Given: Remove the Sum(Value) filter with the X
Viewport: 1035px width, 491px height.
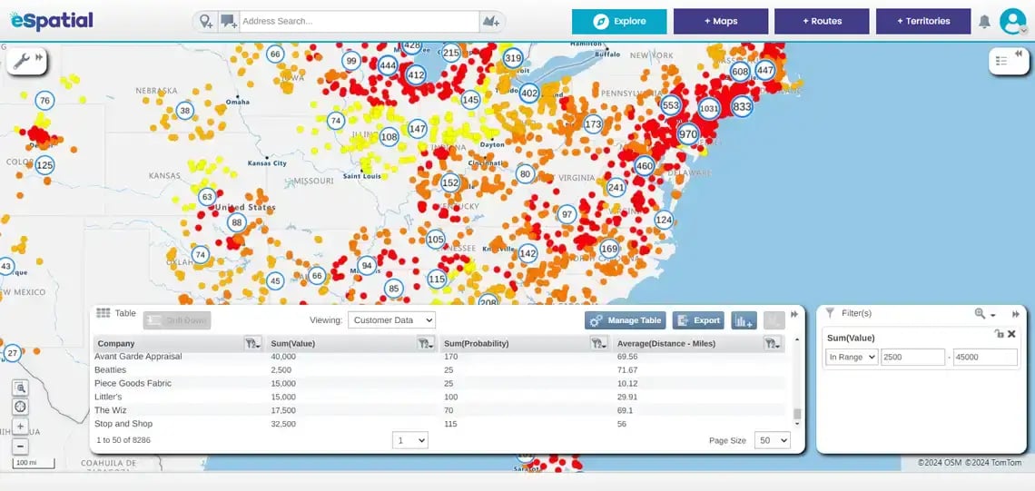Looking at the screenshot, I should click(1012, 335).
